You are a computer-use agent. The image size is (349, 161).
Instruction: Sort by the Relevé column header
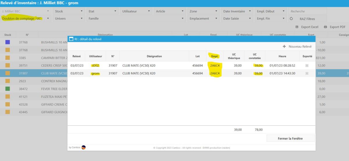76,56
